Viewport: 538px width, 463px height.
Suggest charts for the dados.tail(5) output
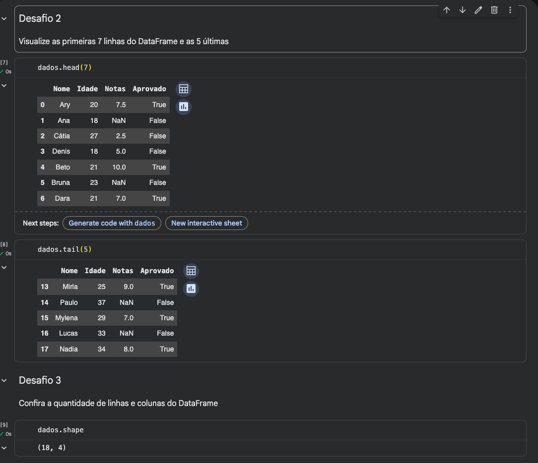pyautogui.click(x=191, y=288)
